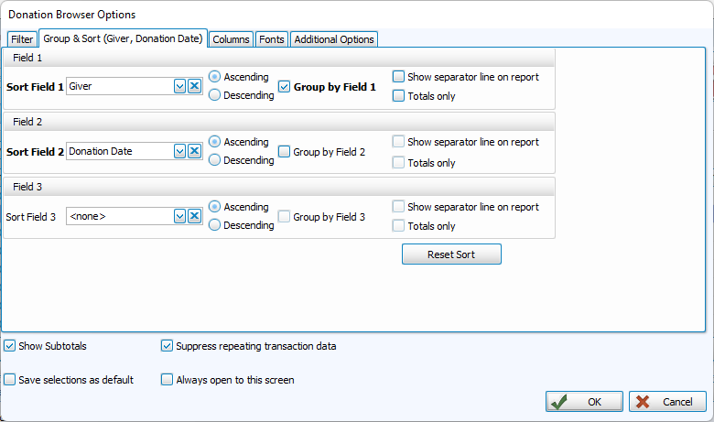Open Sort Field 3 none dropdown
The width and height of the screenshot is (714, 422).
point(179,216)
